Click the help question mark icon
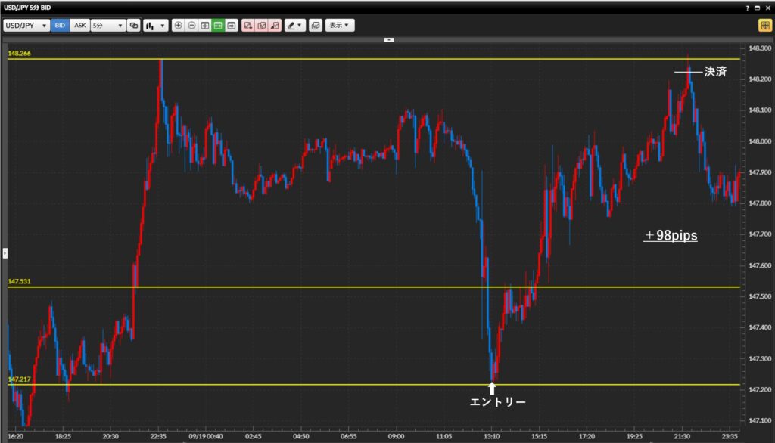This screenshot has width=775, height=443. coord(748,7)
